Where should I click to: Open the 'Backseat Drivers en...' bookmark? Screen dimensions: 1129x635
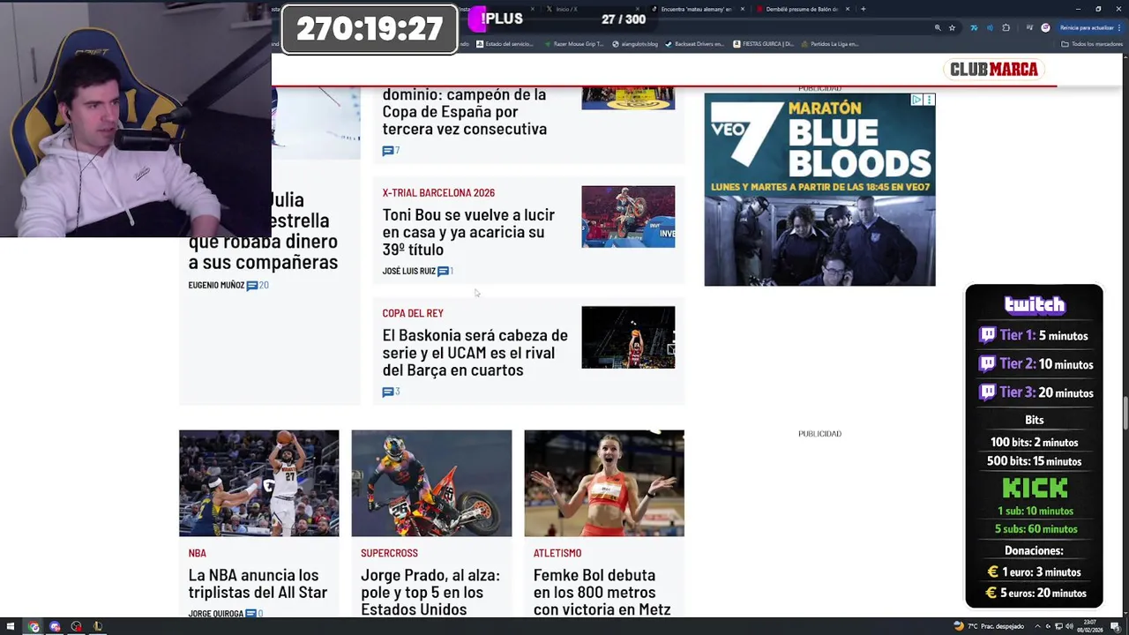click(x=694, y=44)
